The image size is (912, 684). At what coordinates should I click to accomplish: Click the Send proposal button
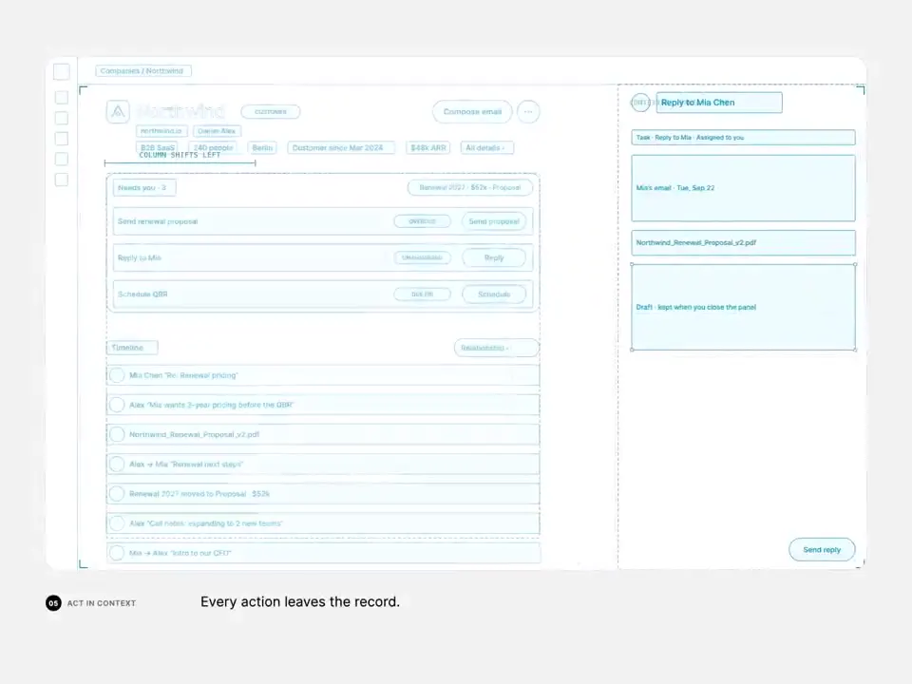pos(494,221)
